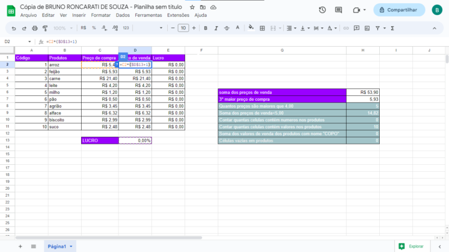Toggle bold formatting

tap(206, 28)
